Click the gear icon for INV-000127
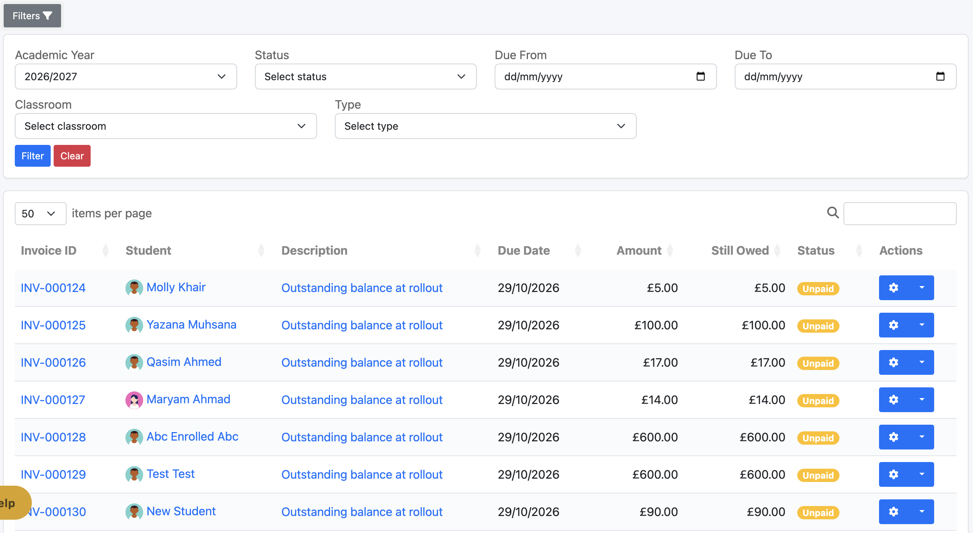This screenshot has width=973, height=533. coord(893,400)
